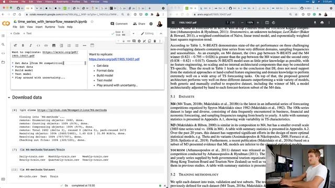The height and width of the screenshot is (188, 335).
Task: Open more cell actions menu
Action: (160, 41)
